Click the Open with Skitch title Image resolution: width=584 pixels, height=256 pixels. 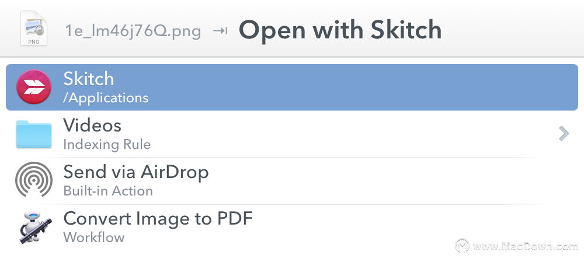click(x=340, y=30)
